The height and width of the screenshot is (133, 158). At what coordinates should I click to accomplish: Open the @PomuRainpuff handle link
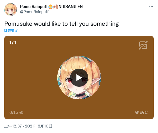pos(34,12)
